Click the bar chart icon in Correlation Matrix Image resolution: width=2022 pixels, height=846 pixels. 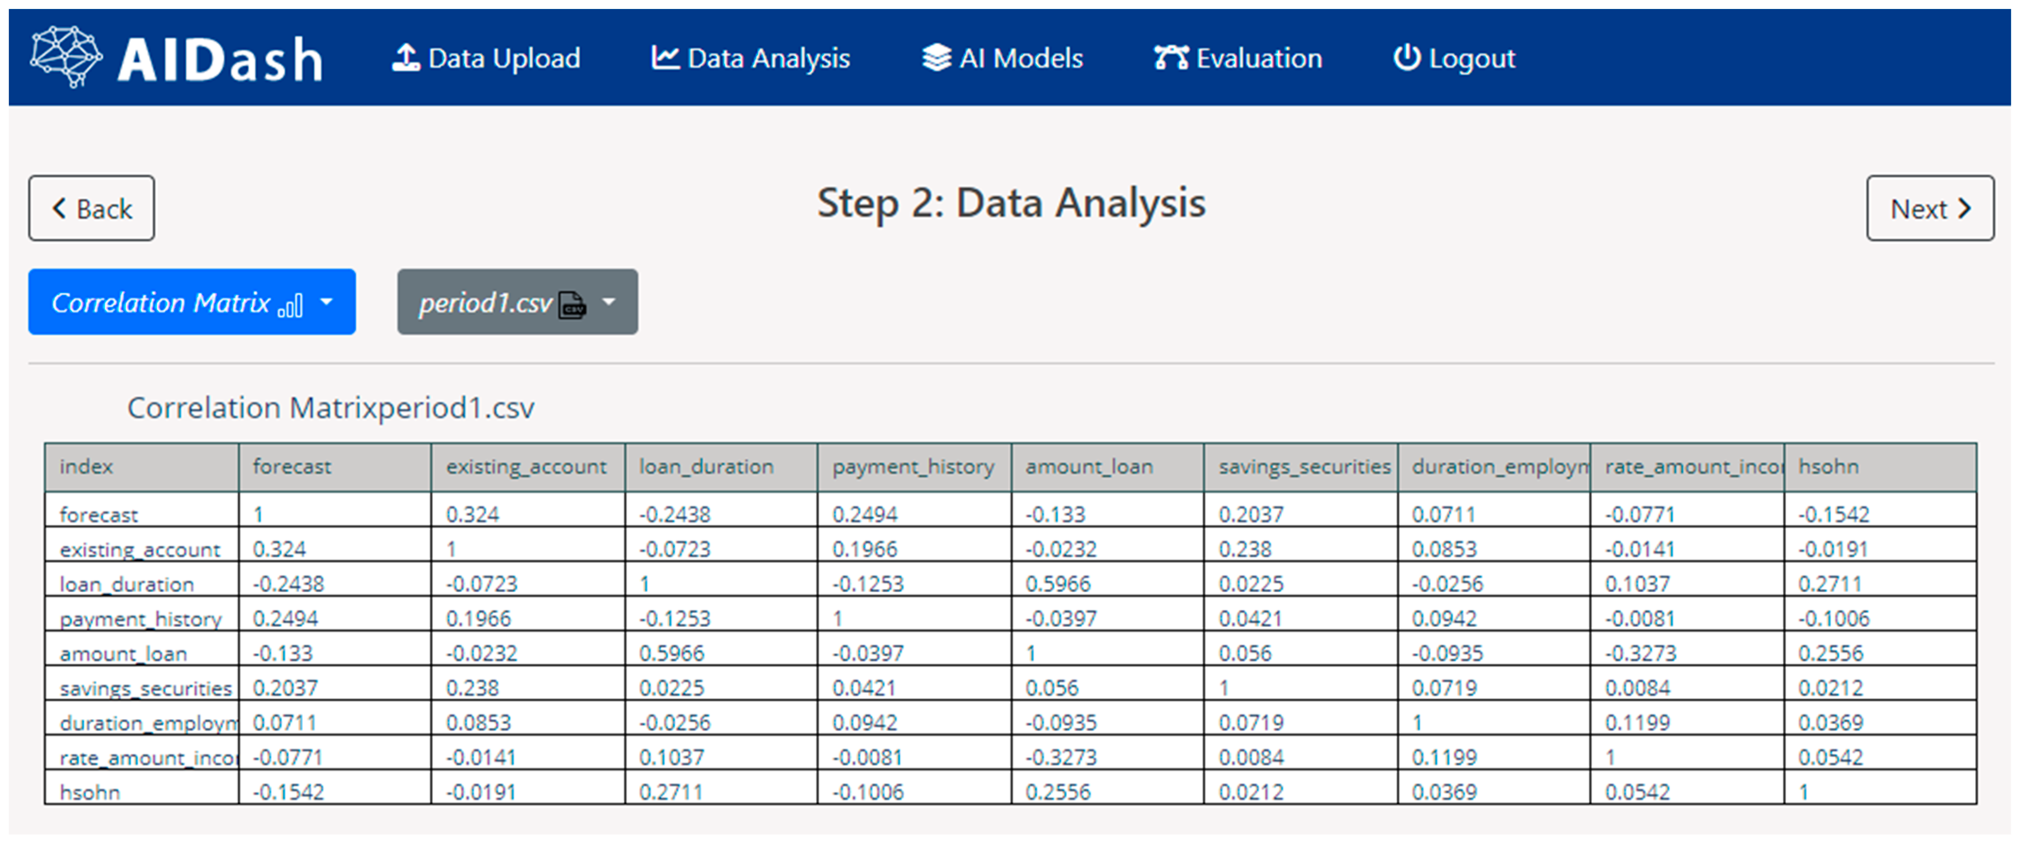click(290, 304)
